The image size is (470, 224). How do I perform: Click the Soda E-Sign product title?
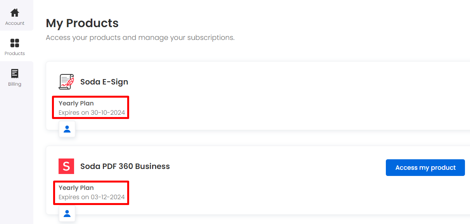(x=104, y=82)
